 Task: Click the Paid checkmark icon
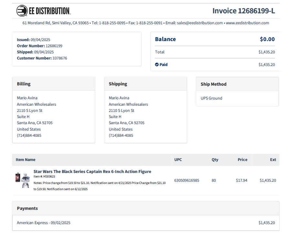pos(157,64)
